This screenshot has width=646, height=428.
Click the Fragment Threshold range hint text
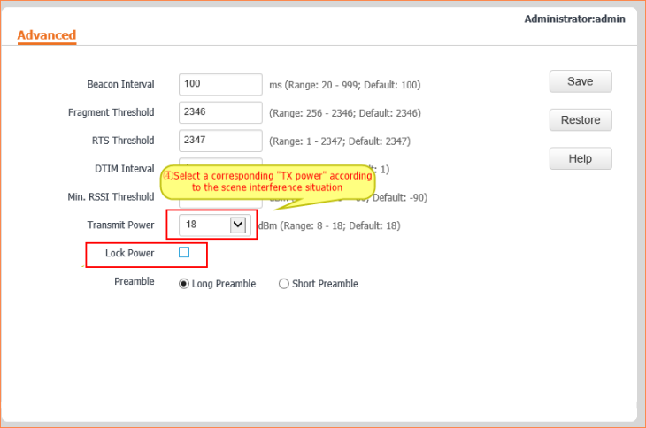click(x=344, y=113)
